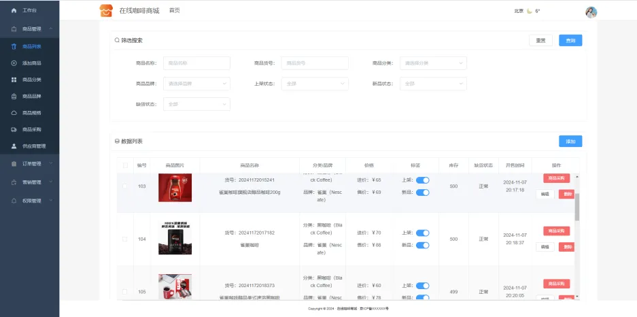This screenshot has height=317, width=637.
Task: Click the 添加商品 plus icon in sidebar
Action: point(14,63)
